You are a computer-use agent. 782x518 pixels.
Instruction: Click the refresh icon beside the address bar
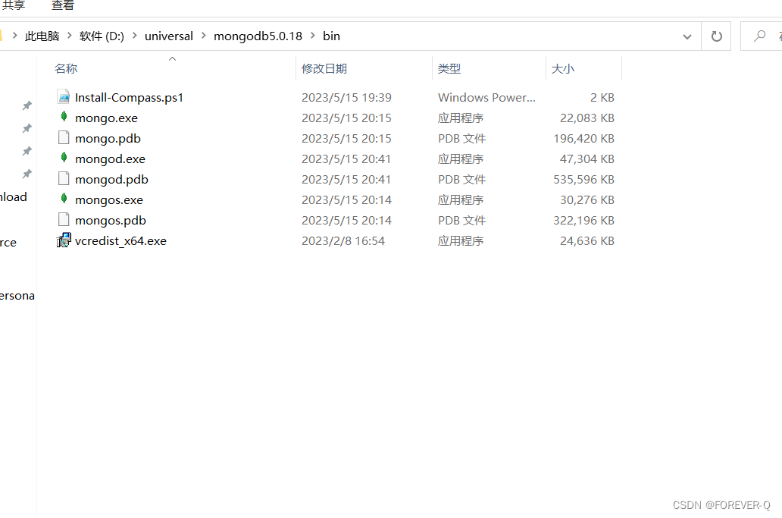point(715,36)
